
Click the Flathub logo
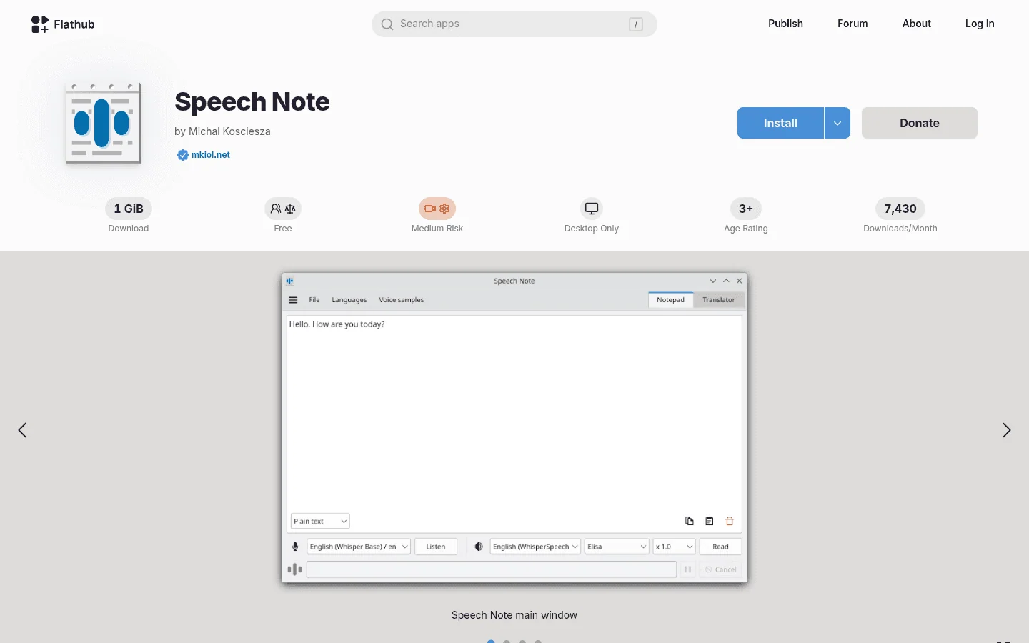(x=63, y=24)
